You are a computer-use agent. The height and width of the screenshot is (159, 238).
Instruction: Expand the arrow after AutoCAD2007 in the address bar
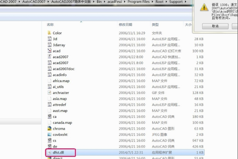point(48,2)
